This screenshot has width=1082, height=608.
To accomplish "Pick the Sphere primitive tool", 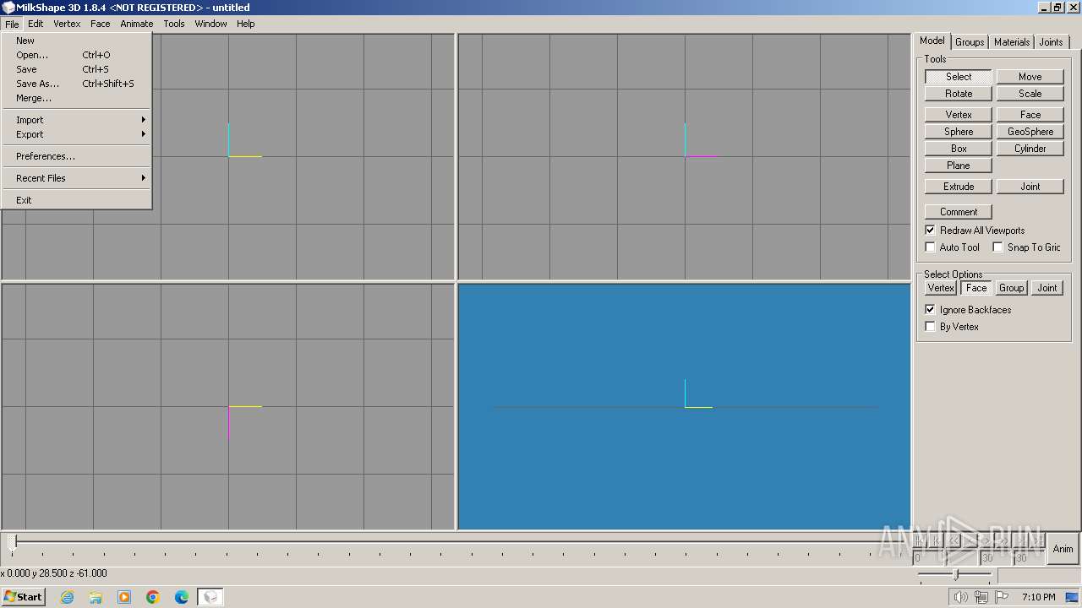I will (x=959, y=132).
